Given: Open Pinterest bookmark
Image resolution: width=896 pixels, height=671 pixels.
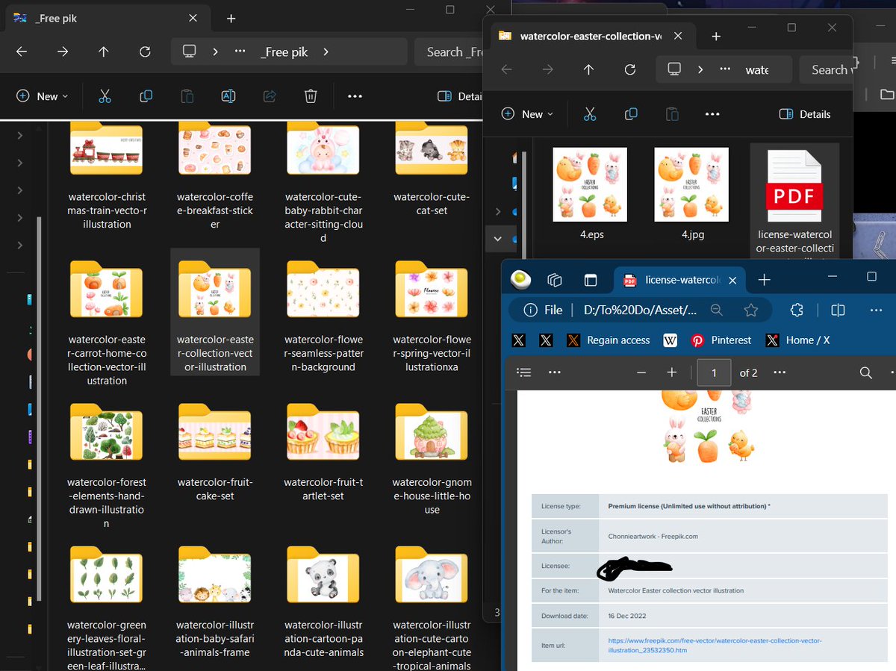Looking at the screenshot, I should pyautogui.click(x=721, y=340).
